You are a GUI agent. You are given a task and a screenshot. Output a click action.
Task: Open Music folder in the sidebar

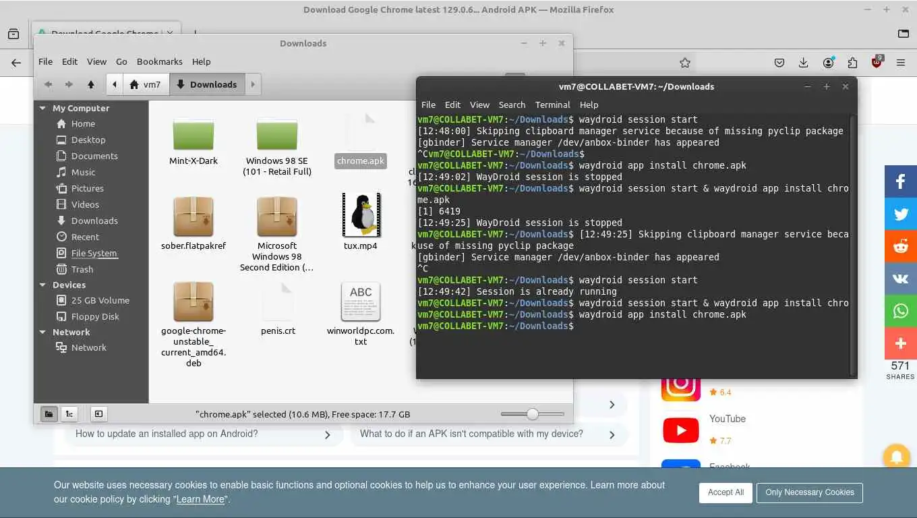pos(83,173)
